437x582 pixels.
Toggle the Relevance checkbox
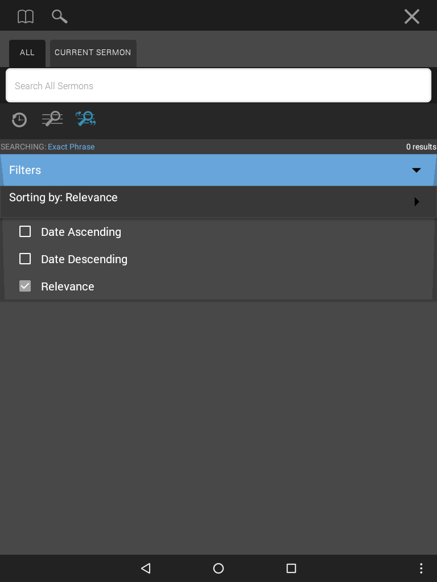(x=25, y=286)
